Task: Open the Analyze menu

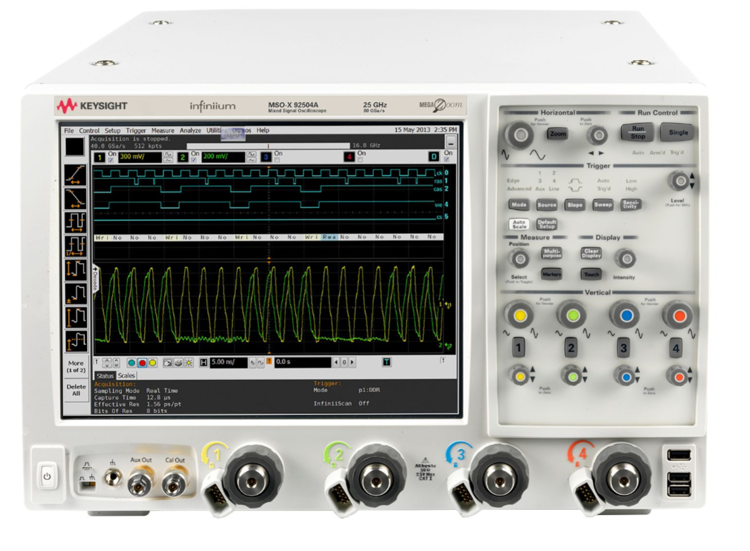Action: [x=190, y=130]
